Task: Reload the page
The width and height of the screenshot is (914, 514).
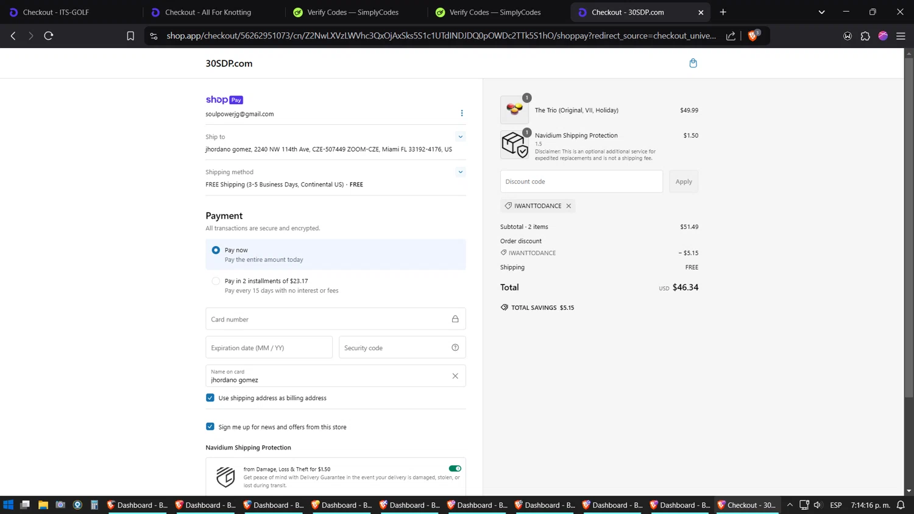Action: (x=49, y=36)
